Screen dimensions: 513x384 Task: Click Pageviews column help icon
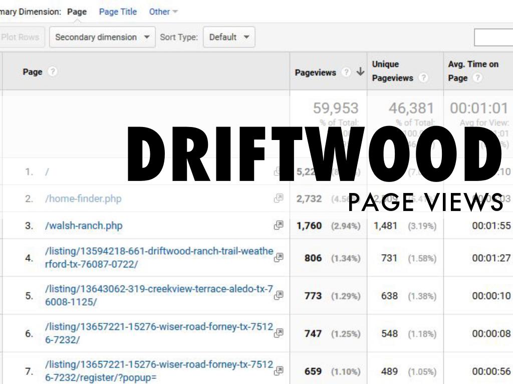[346, 72]
